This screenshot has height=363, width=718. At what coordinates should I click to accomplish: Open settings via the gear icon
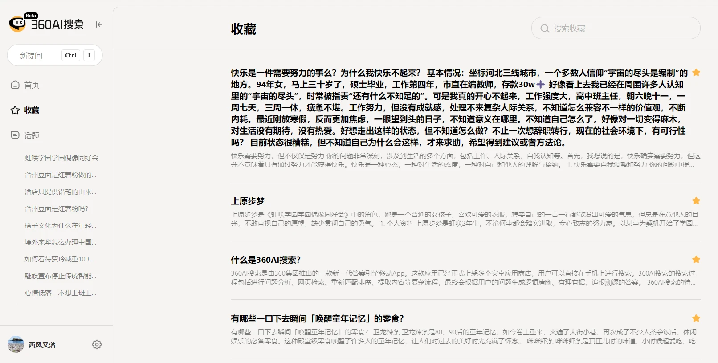point(97,344)
